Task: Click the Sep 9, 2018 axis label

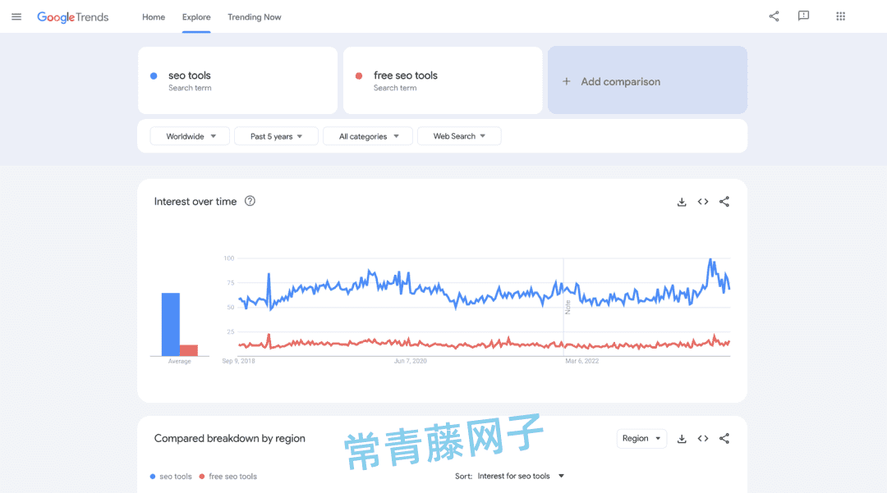Action: pyautogui.click(x=239, y=361)
